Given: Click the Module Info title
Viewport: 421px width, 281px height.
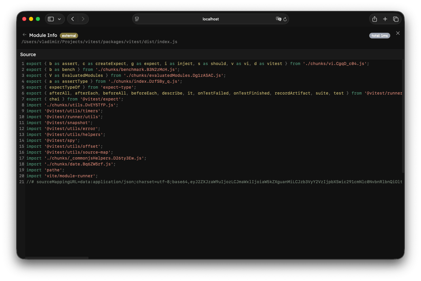Looking at the screenshot, I should point(43,35).
